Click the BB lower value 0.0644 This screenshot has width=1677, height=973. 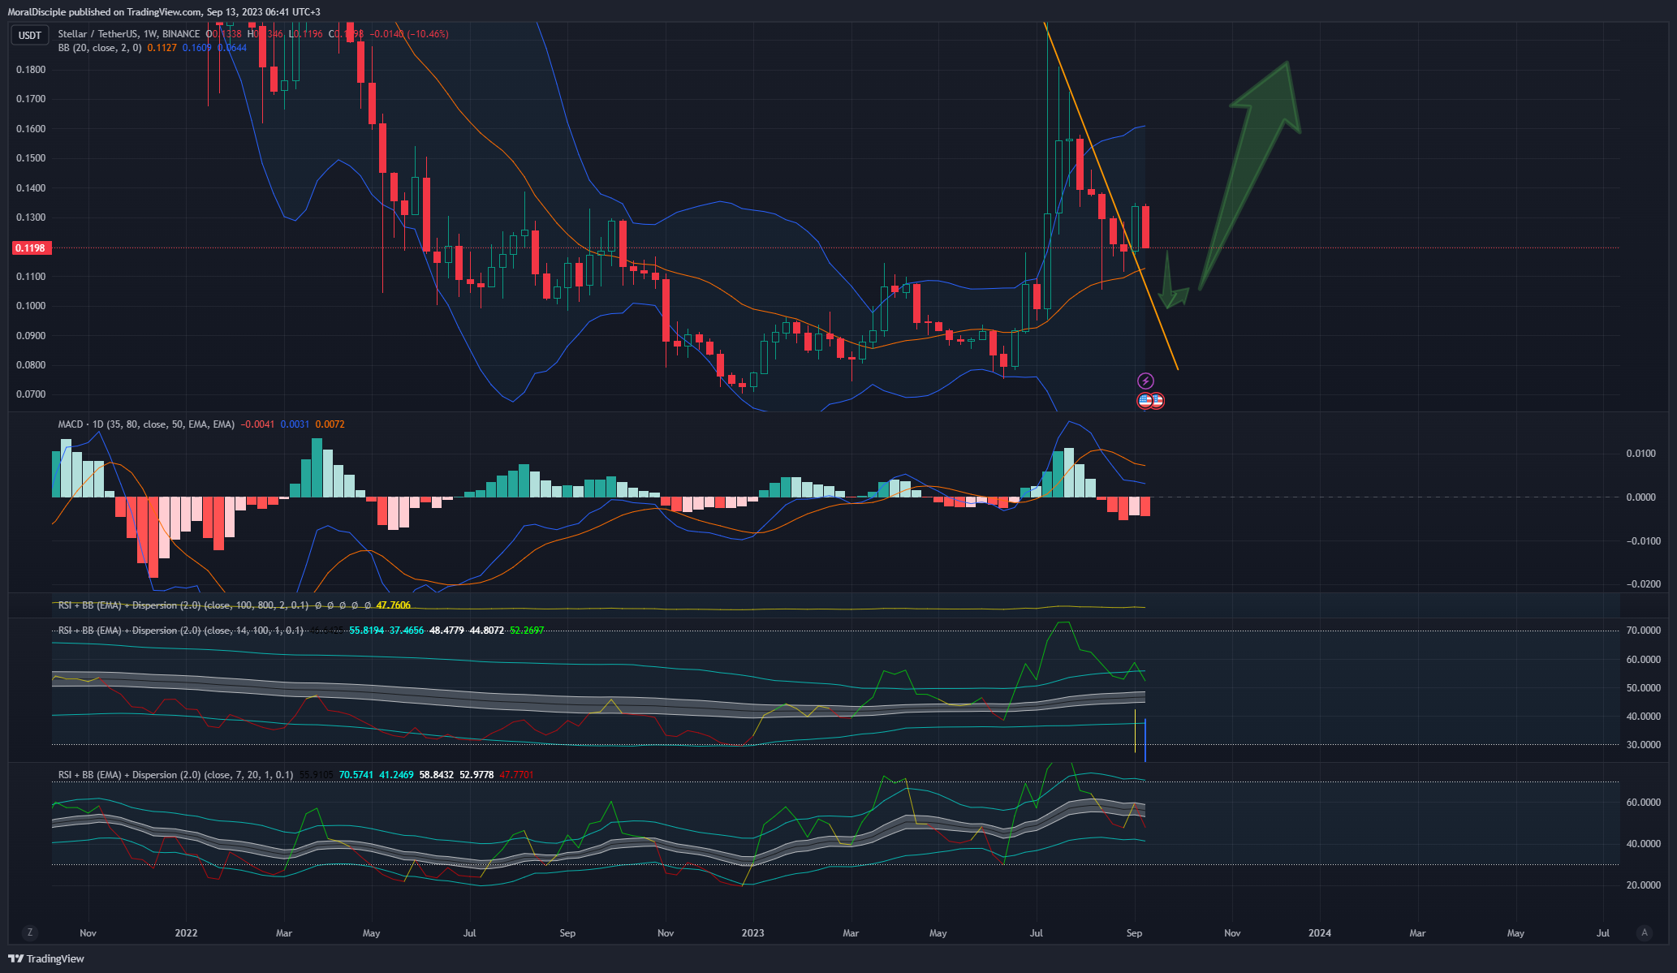(232, 48)
